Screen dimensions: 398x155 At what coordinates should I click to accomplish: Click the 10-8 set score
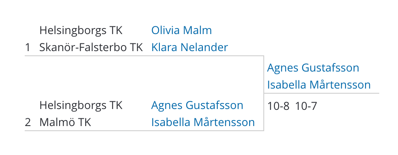pos(278,106)
